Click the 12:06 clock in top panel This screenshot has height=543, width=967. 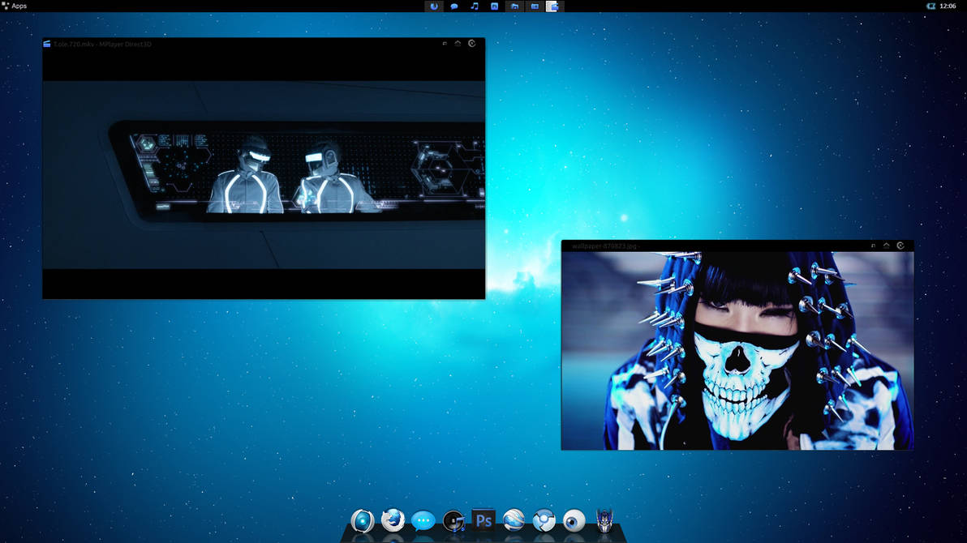point(948,6)
